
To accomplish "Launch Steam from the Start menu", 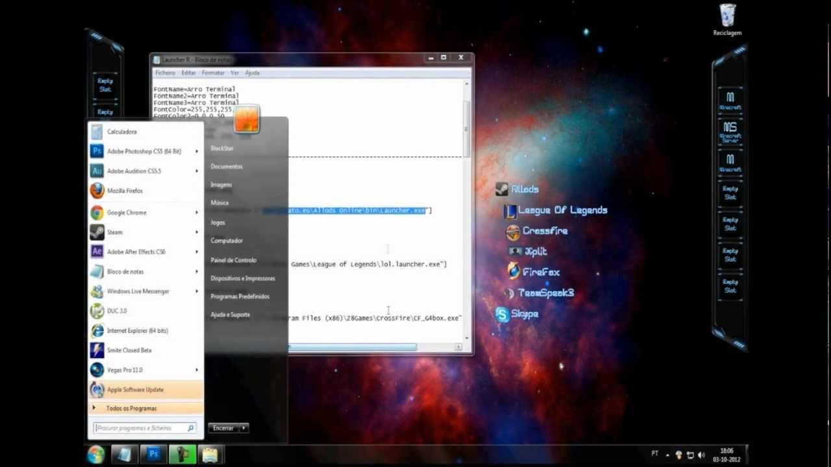I will [x=145, y=232].
